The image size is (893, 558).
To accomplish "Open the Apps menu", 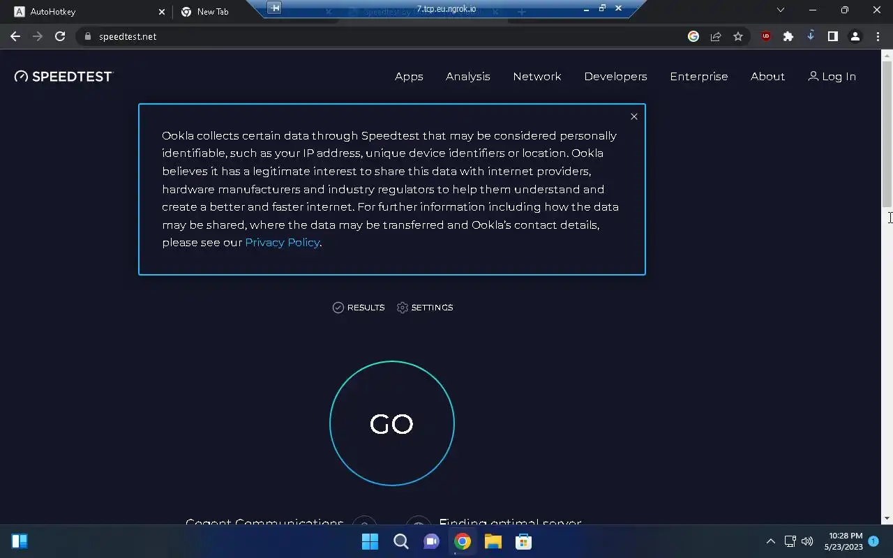I will pyautogui.click(x=409, y=77).
